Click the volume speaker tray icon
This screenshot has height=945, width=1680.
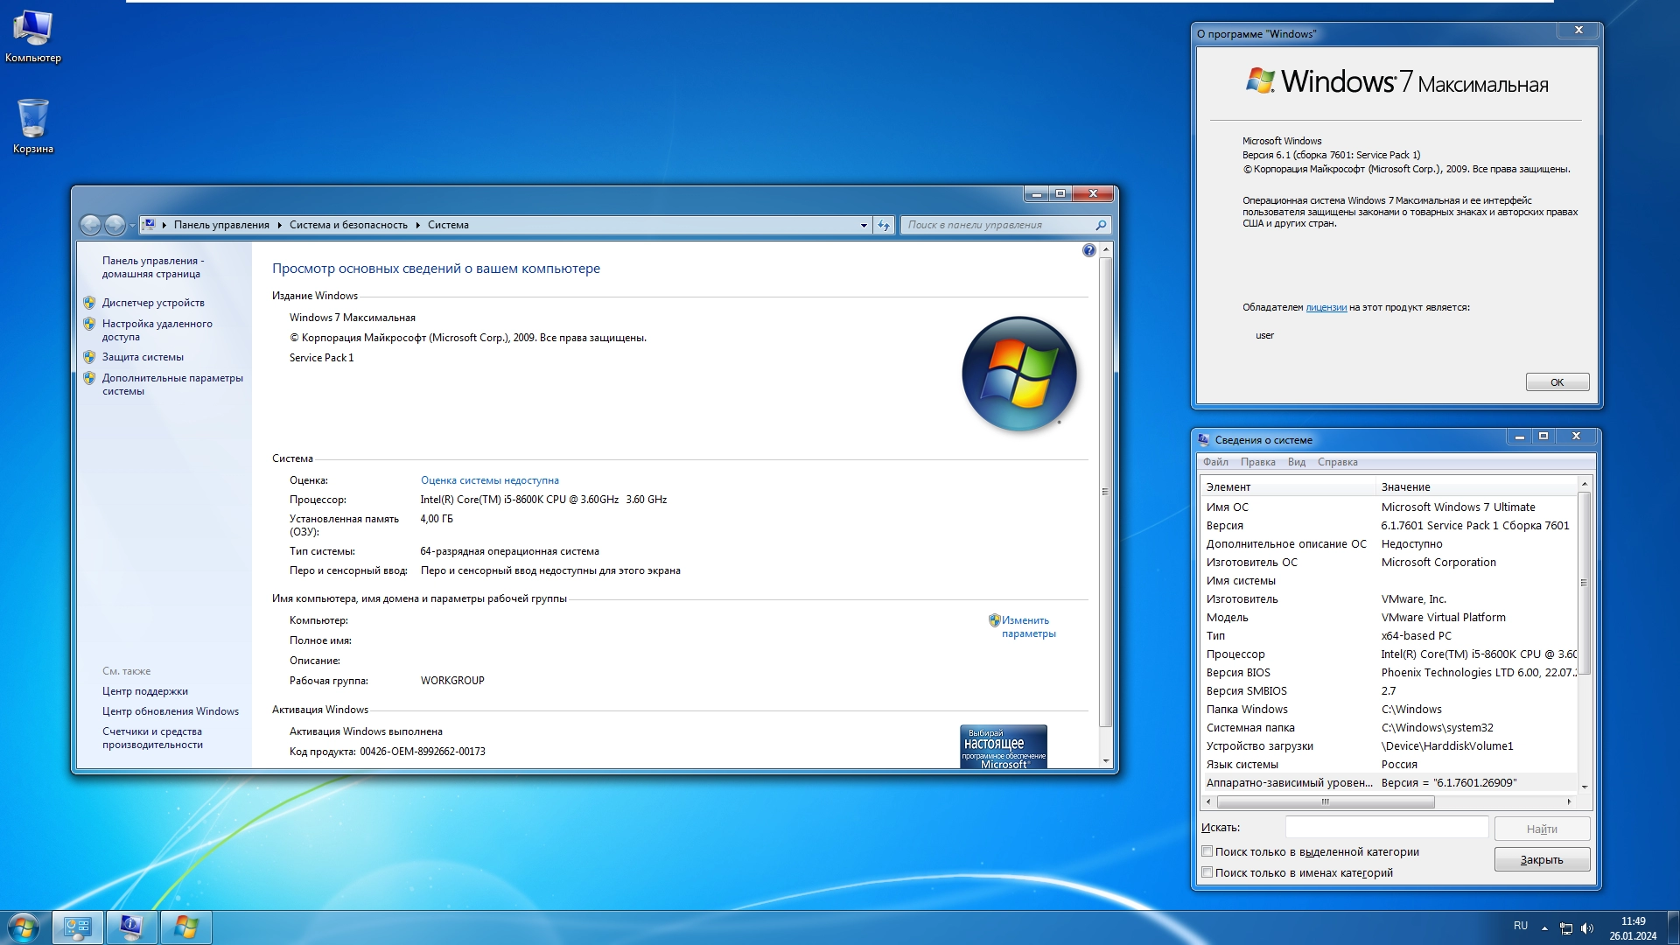[x=1587, y=927]
